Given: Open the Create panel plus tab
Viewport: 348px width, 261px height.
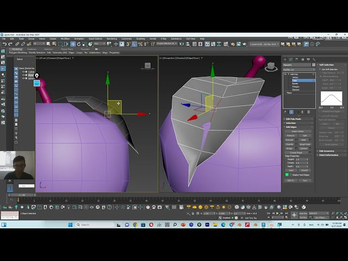Looking at the screenshot, I should click(x=285, y=59).
